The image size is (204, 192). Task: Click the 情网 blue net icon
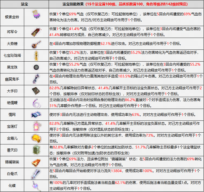36,115
